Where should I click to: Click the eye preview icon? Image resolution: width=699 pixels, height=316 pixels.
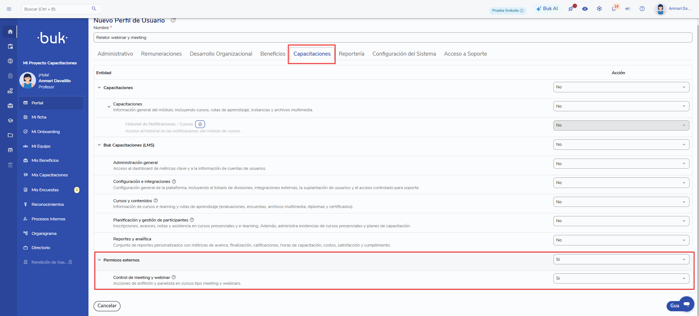coord(585,9)
